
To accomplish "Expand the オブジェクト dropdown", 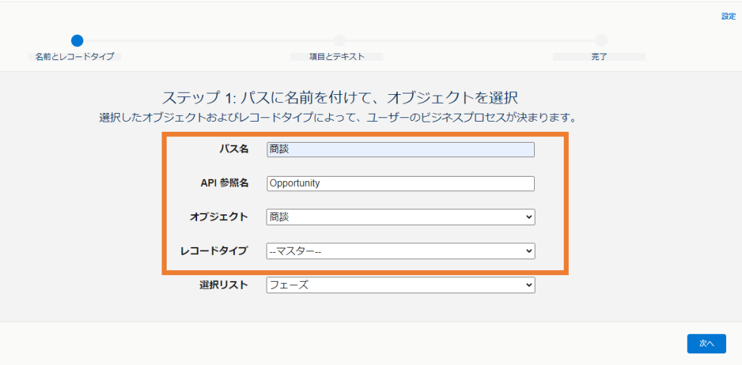I will (x=400, y=217).
